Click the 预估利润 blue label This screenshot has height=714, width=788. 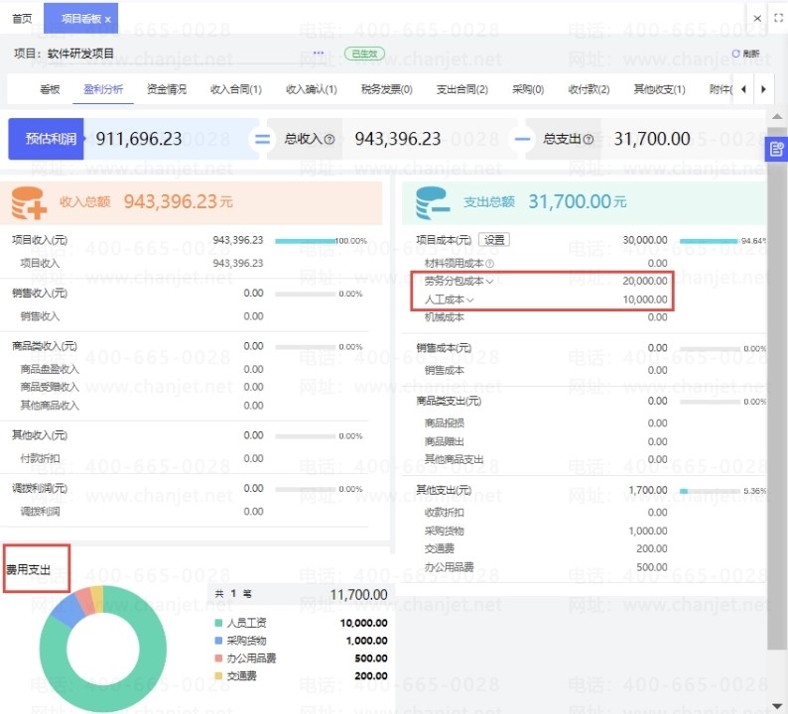click(x=47, y=139)
